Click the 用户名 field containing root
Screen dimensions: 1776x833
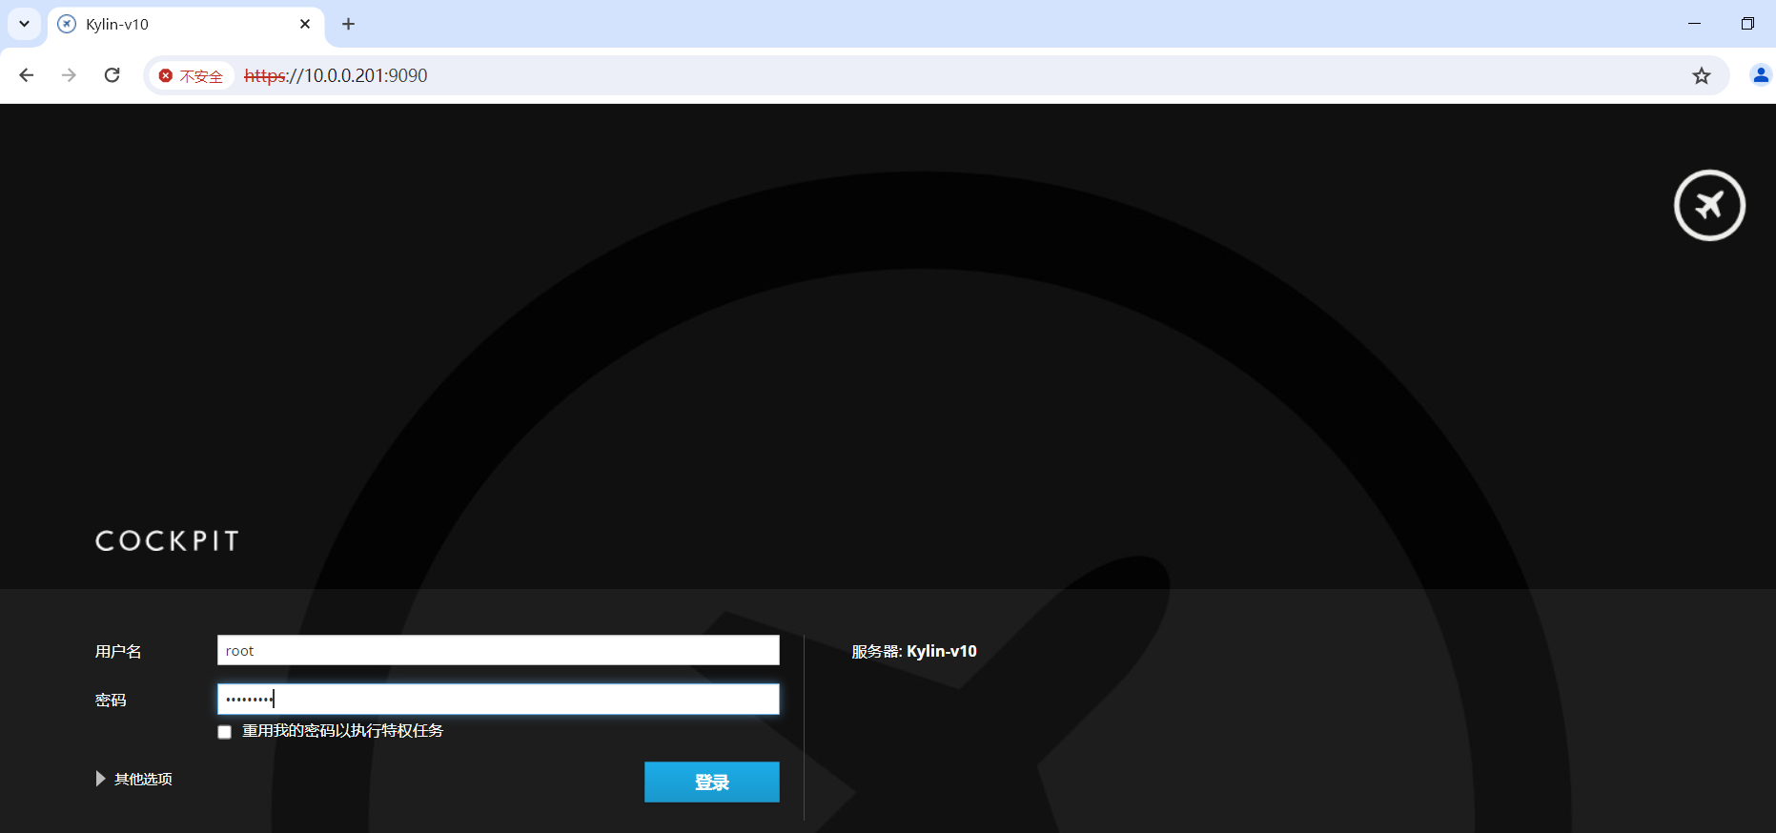499,650
